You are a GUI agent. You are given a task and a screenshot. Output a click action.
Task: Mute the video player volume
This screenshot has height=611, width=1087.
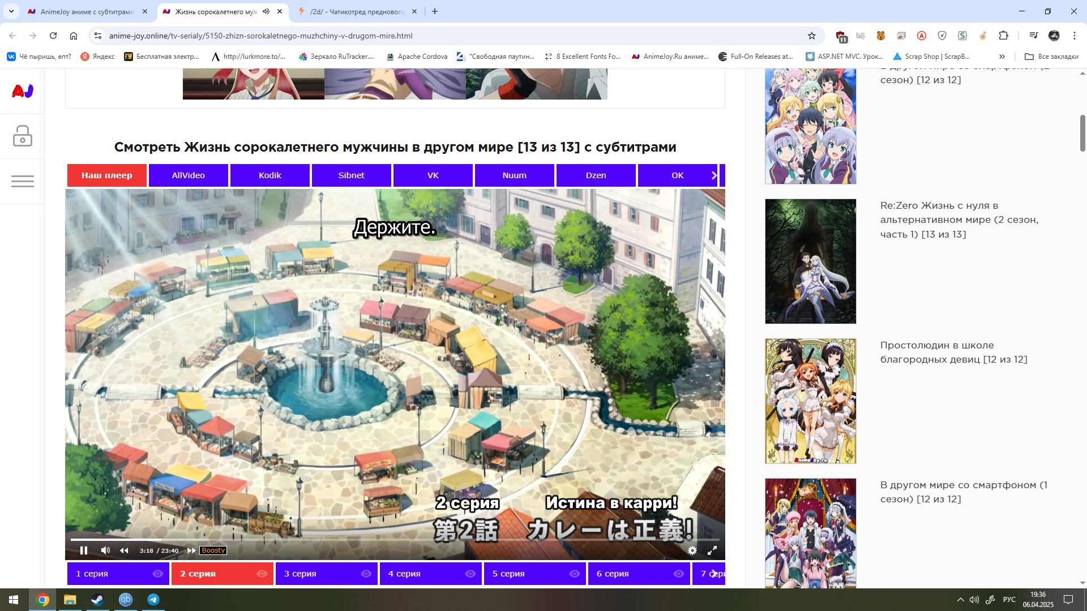pyautogui.click(x=105, y=550)
